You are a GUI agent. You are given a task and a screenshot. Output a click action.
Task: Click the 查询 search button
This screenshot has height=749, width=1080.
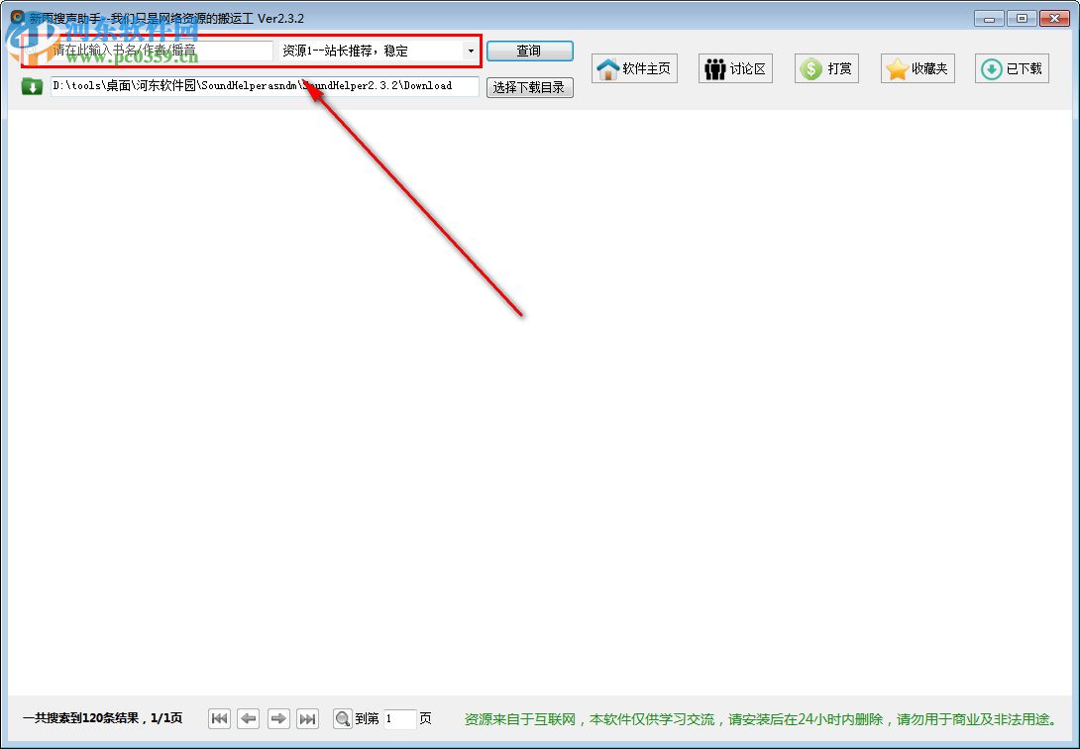click(x=529, y=51)
